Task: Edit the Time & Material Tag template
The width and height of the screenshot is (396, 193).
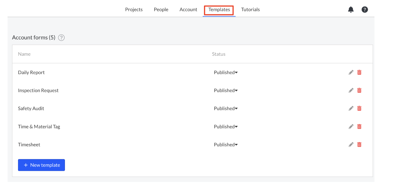Action: pos(351,126)
